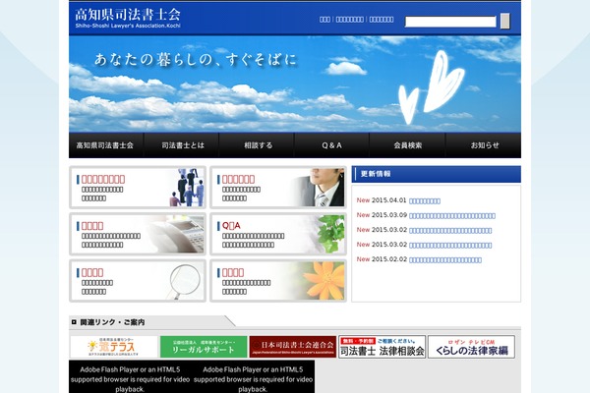Open the news link dated 2015.03.09
590x393 pixels.
click(452, 216)
